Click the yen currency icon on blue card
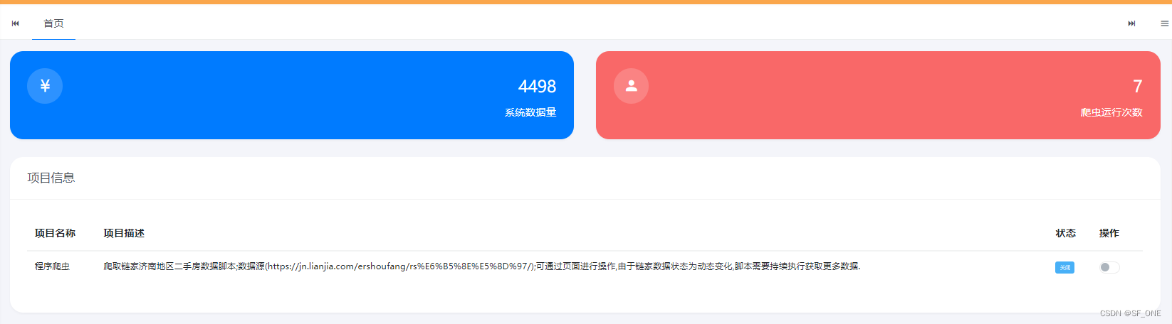 tap(45, 86)
